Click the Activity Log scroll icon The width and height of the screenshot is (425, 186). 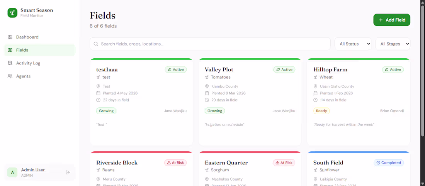pos(10,63)
